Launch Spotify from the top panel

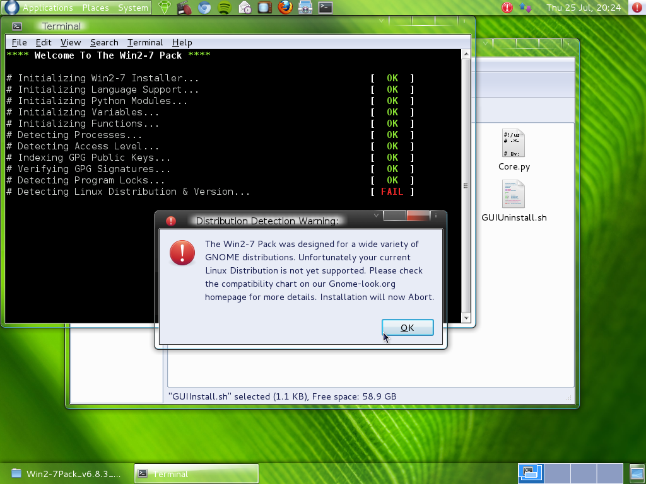224,8
